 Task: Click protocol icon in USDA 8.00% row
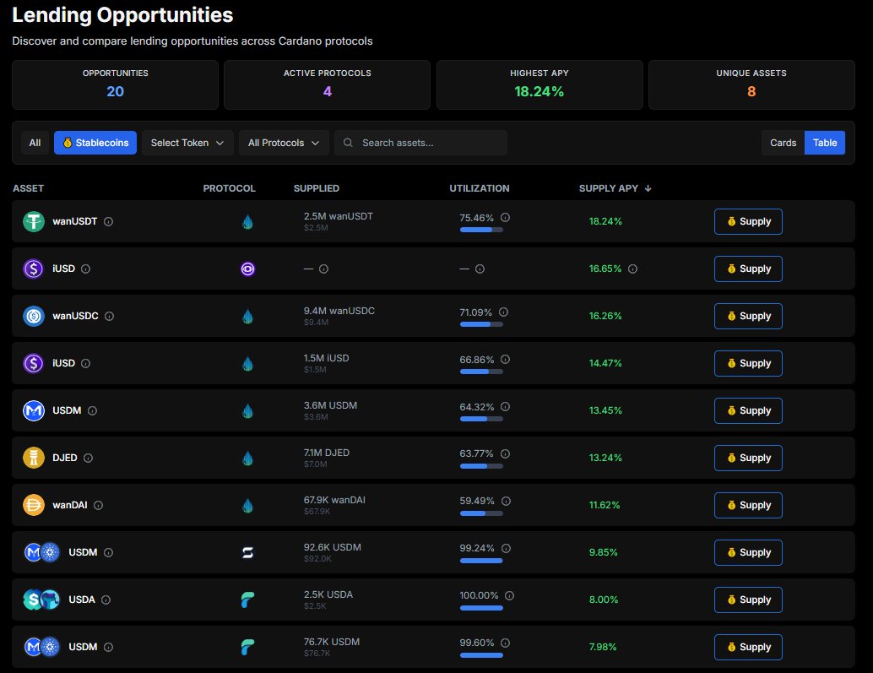pos(247,600)
